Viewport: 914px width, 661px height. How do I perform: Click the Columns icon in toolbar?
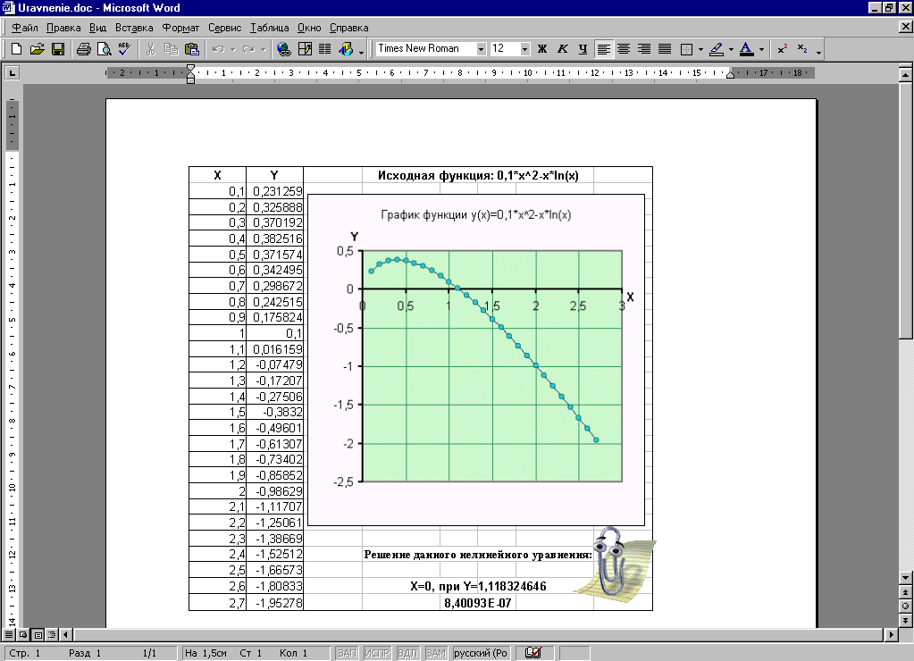click(x=324, y=49)
